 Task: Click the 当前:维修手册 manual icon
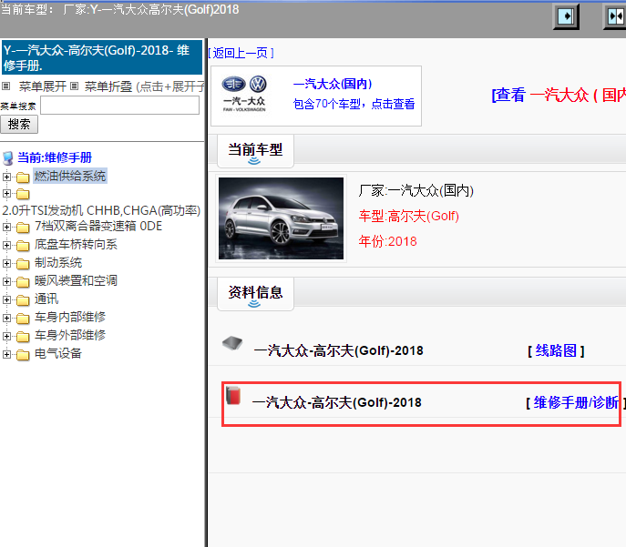click(x=7, y=157)
